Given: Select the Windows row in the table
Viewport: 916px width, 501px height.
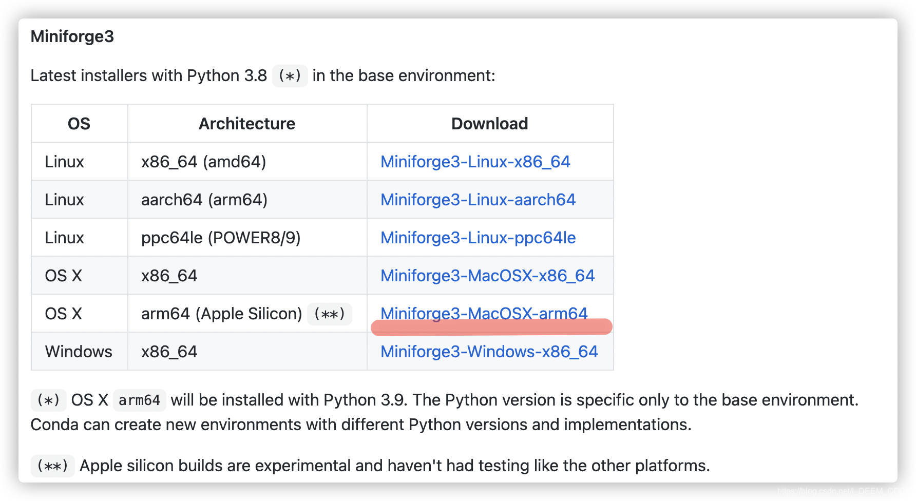Looking at the screenshot, I should [78, 352].
